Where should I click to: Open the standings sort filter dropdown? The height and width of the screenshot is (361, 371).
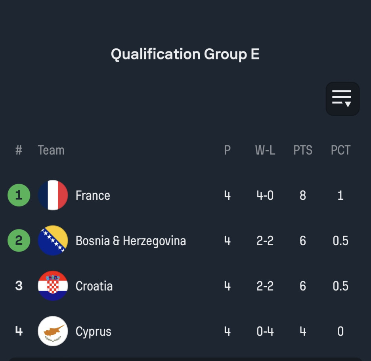(342, 99)
